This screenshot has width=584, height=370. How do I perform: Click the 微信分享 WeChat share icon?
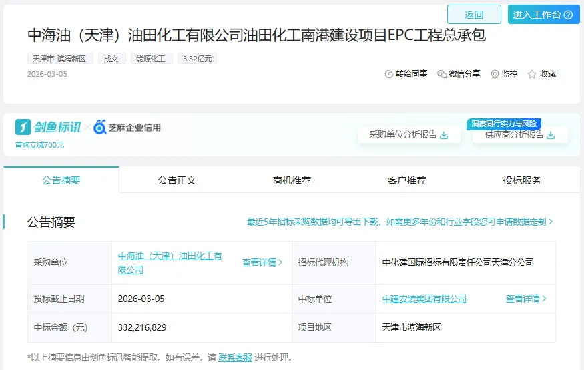(x=442, y=74)
